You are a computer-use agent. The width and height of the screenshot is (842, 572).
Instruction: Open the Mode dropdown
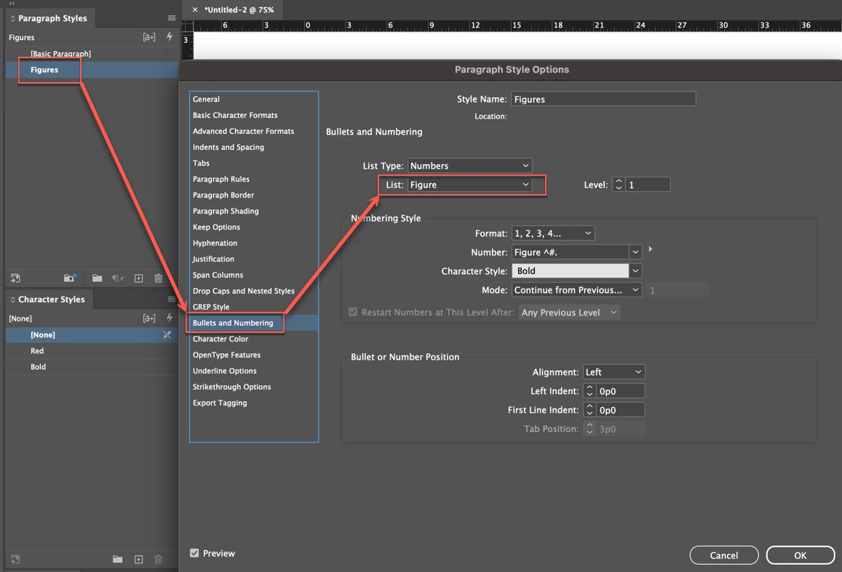click(576, 290)
